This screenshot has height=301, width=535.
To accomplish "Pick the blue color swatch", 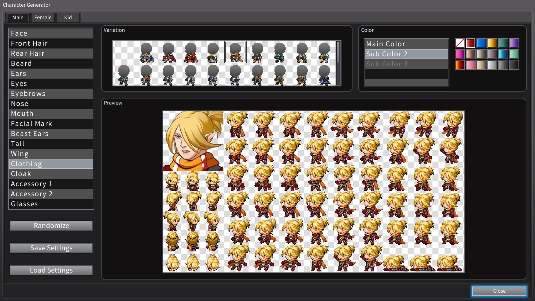I will pos(481,43).
